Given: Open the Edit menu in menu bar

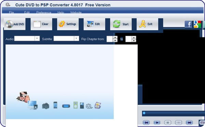Looking at the screenshot, I should pos(27,12).
